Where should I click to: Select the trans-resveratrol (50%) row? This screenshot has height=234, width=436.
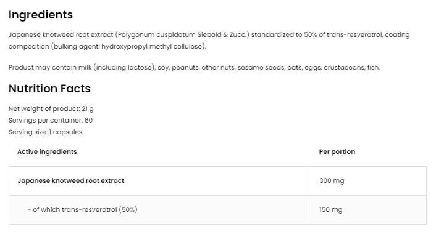(x=217, y=210)
